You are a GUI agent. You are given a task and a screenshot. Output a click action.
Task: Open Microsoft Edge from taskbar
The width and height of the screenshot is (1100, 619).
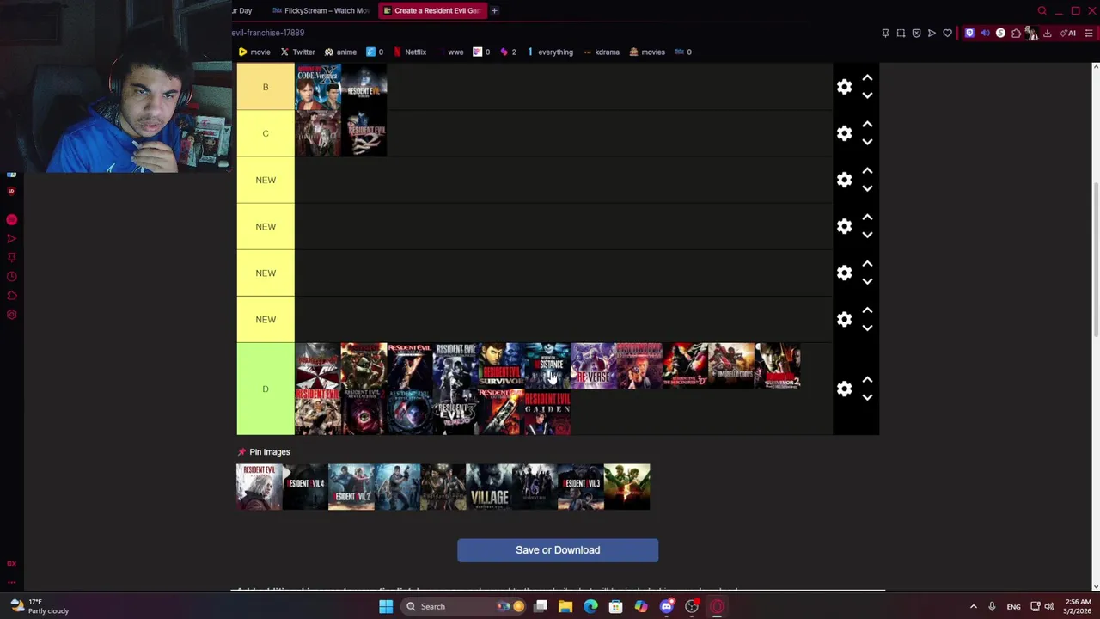pos(590,606)
